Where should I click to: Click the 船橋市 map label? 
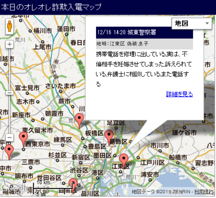tap(178, 157)
